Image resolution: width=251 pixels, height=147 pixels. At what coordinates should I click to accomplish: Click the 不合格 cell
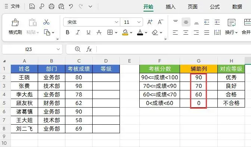click(231, 103)
